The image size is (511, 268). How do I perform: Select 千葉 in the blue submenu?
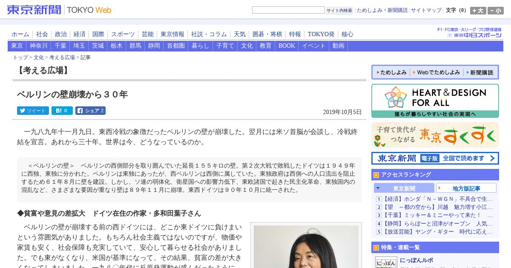point(60,46)
